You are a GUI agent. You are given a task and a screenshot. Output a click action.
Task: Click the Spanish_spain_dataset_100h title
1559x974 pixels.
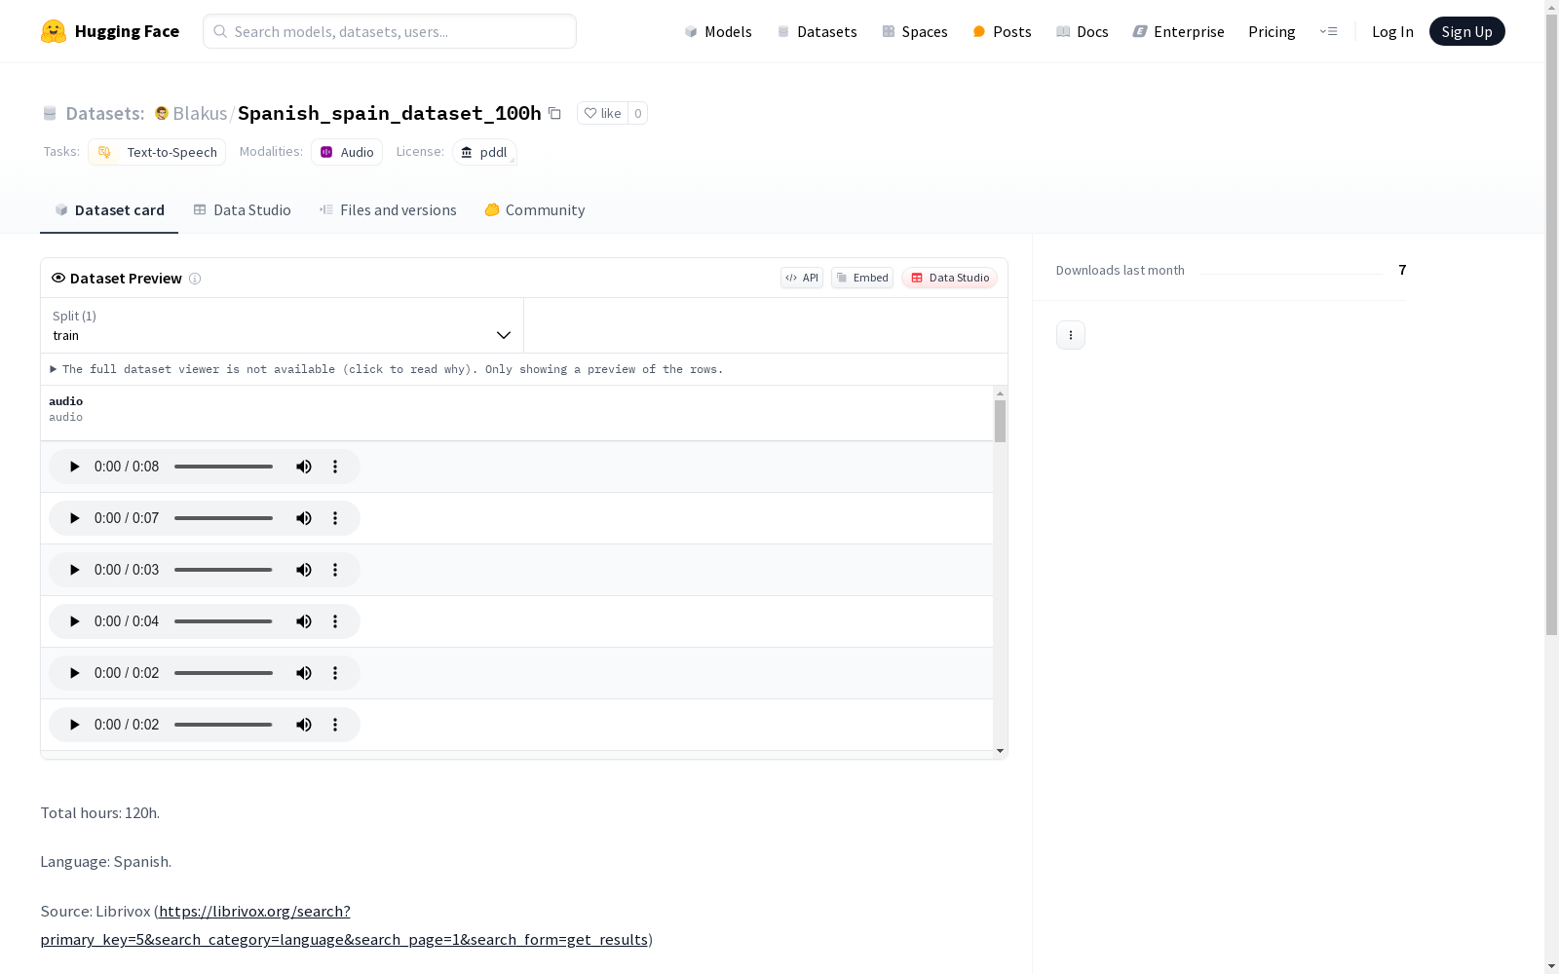pyautogui.click(x=390, y=113)
